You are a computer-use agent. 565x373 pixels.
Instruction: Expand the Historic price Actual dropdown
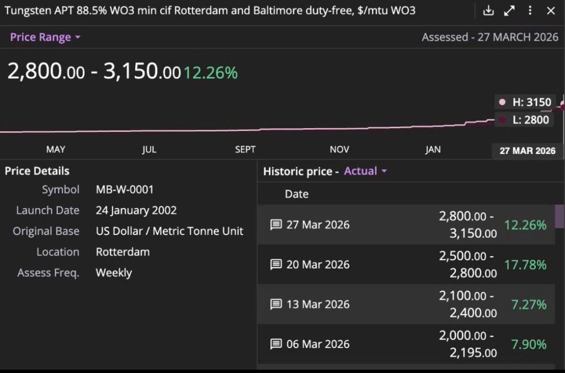(365, 171)
